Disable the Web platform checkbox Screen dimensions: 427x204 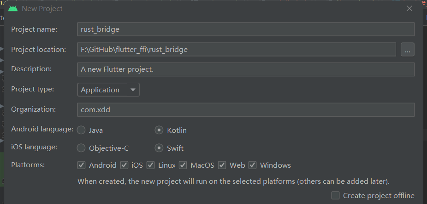[222, 165]
